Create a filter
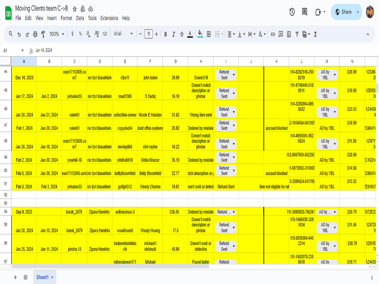The height and width of the screenshot is (284, 379). coord(297,34)
